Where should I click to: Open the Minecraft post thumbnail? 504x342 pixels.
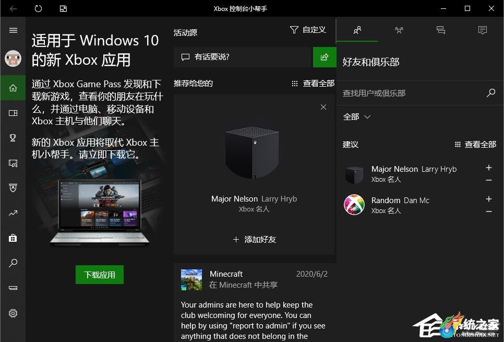pos(191,280)
